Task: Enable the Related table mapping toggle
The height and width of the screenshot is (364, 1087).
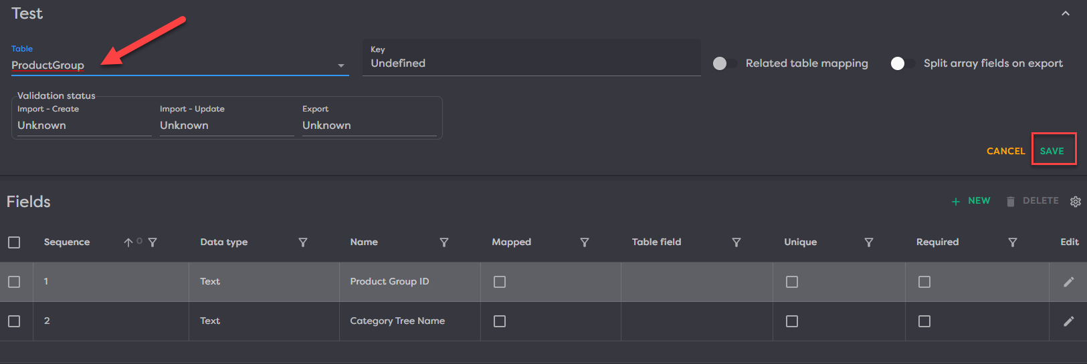Action: pyautogui.click(x=724, y=63)
